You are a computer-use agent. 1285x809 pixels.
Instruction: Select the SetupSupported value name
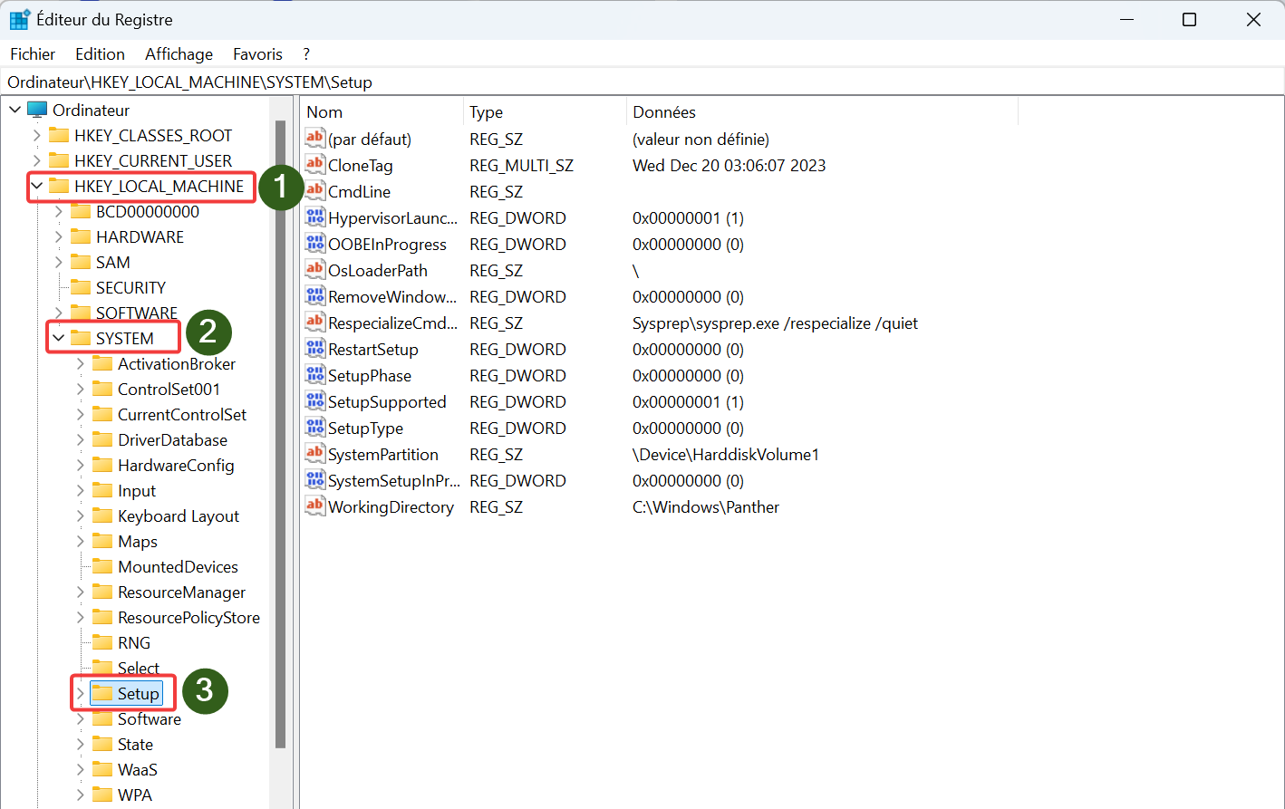387,401
